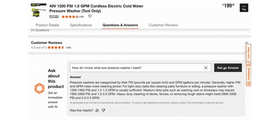Open the RYOBI brand link
The width and height of the screenshot is (275, 120).
pos(54,17)
